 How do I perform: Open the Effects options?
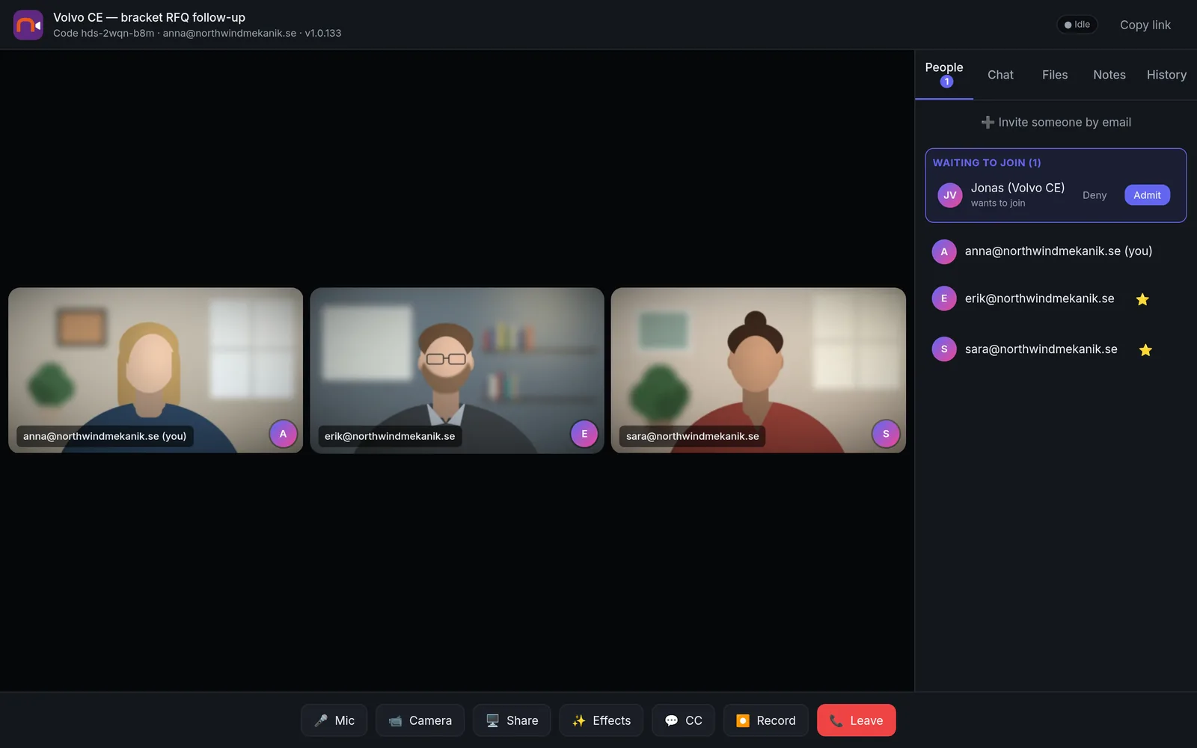coord(601,720)
